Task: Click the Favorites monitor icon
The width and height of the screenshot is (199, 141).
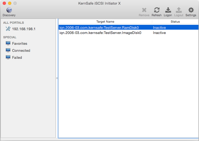Action: 8,43
